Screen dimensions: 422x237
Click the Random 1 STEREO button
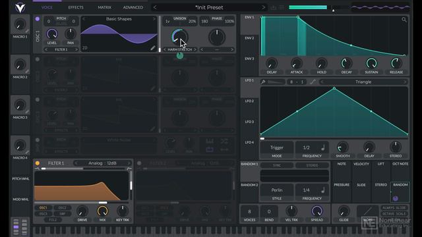pyautogui.click(x=312, y=165)
